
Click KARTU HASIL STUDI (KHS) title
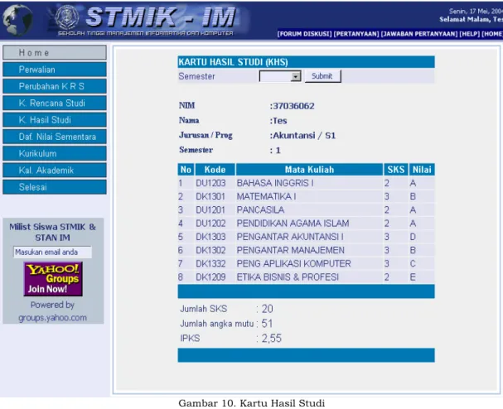click(x=233, y=62)
